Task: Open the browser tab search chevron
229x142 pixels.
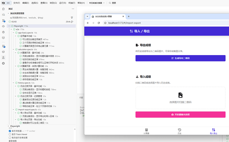Action: (87, 17)
